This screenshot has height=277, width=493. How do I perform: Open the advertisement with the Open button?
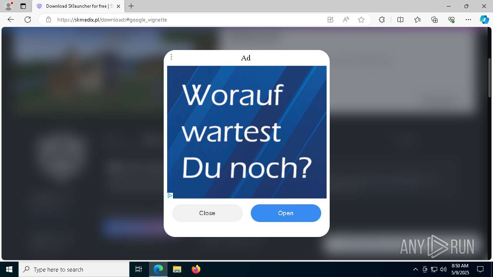286,213
